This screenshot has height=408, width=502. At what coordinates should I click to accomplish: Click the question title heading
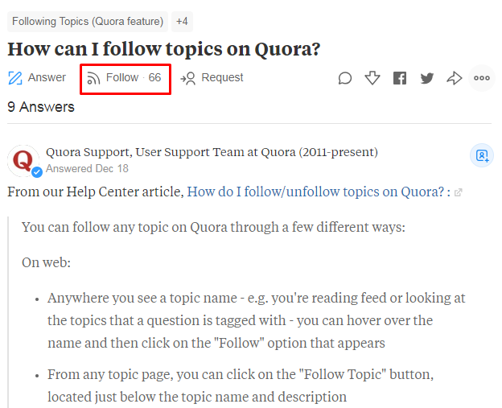point(164,49)
